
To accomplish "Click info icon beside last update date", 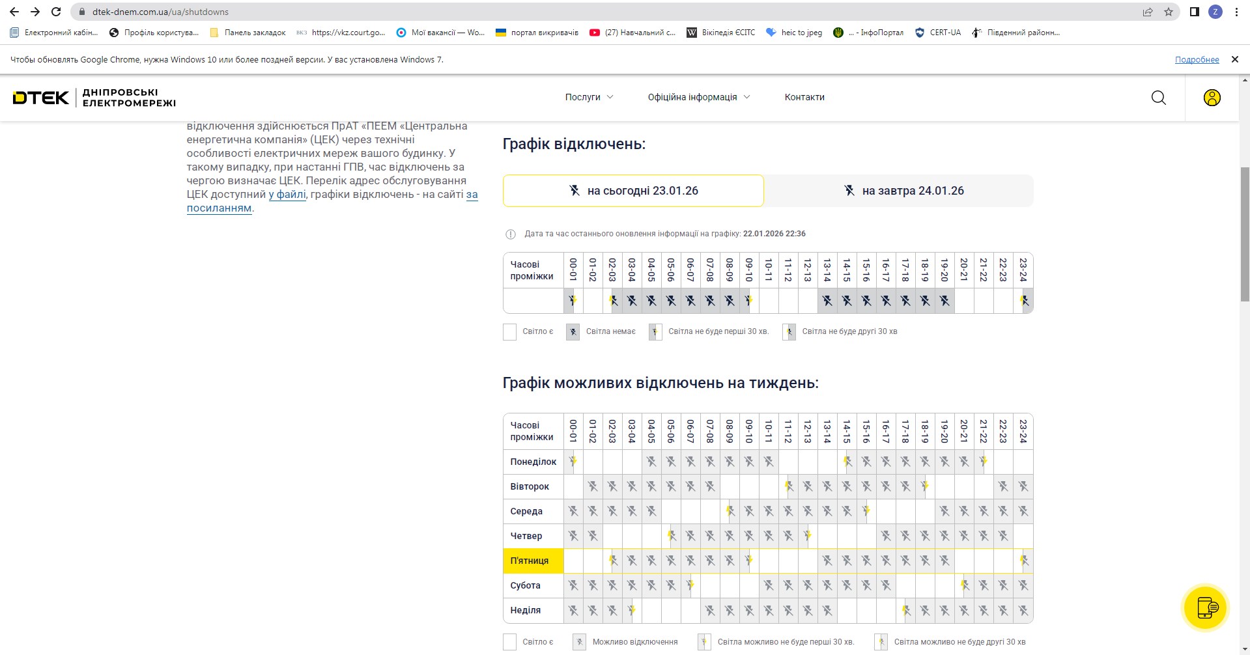I will click(x=511, y=234).
